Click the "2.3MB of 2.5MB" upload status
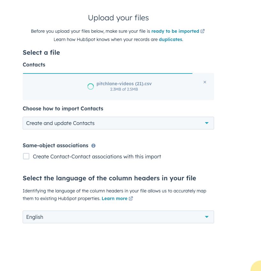This screenshot has width=261, height=271. pyautogui.click(x=124, y=89)
